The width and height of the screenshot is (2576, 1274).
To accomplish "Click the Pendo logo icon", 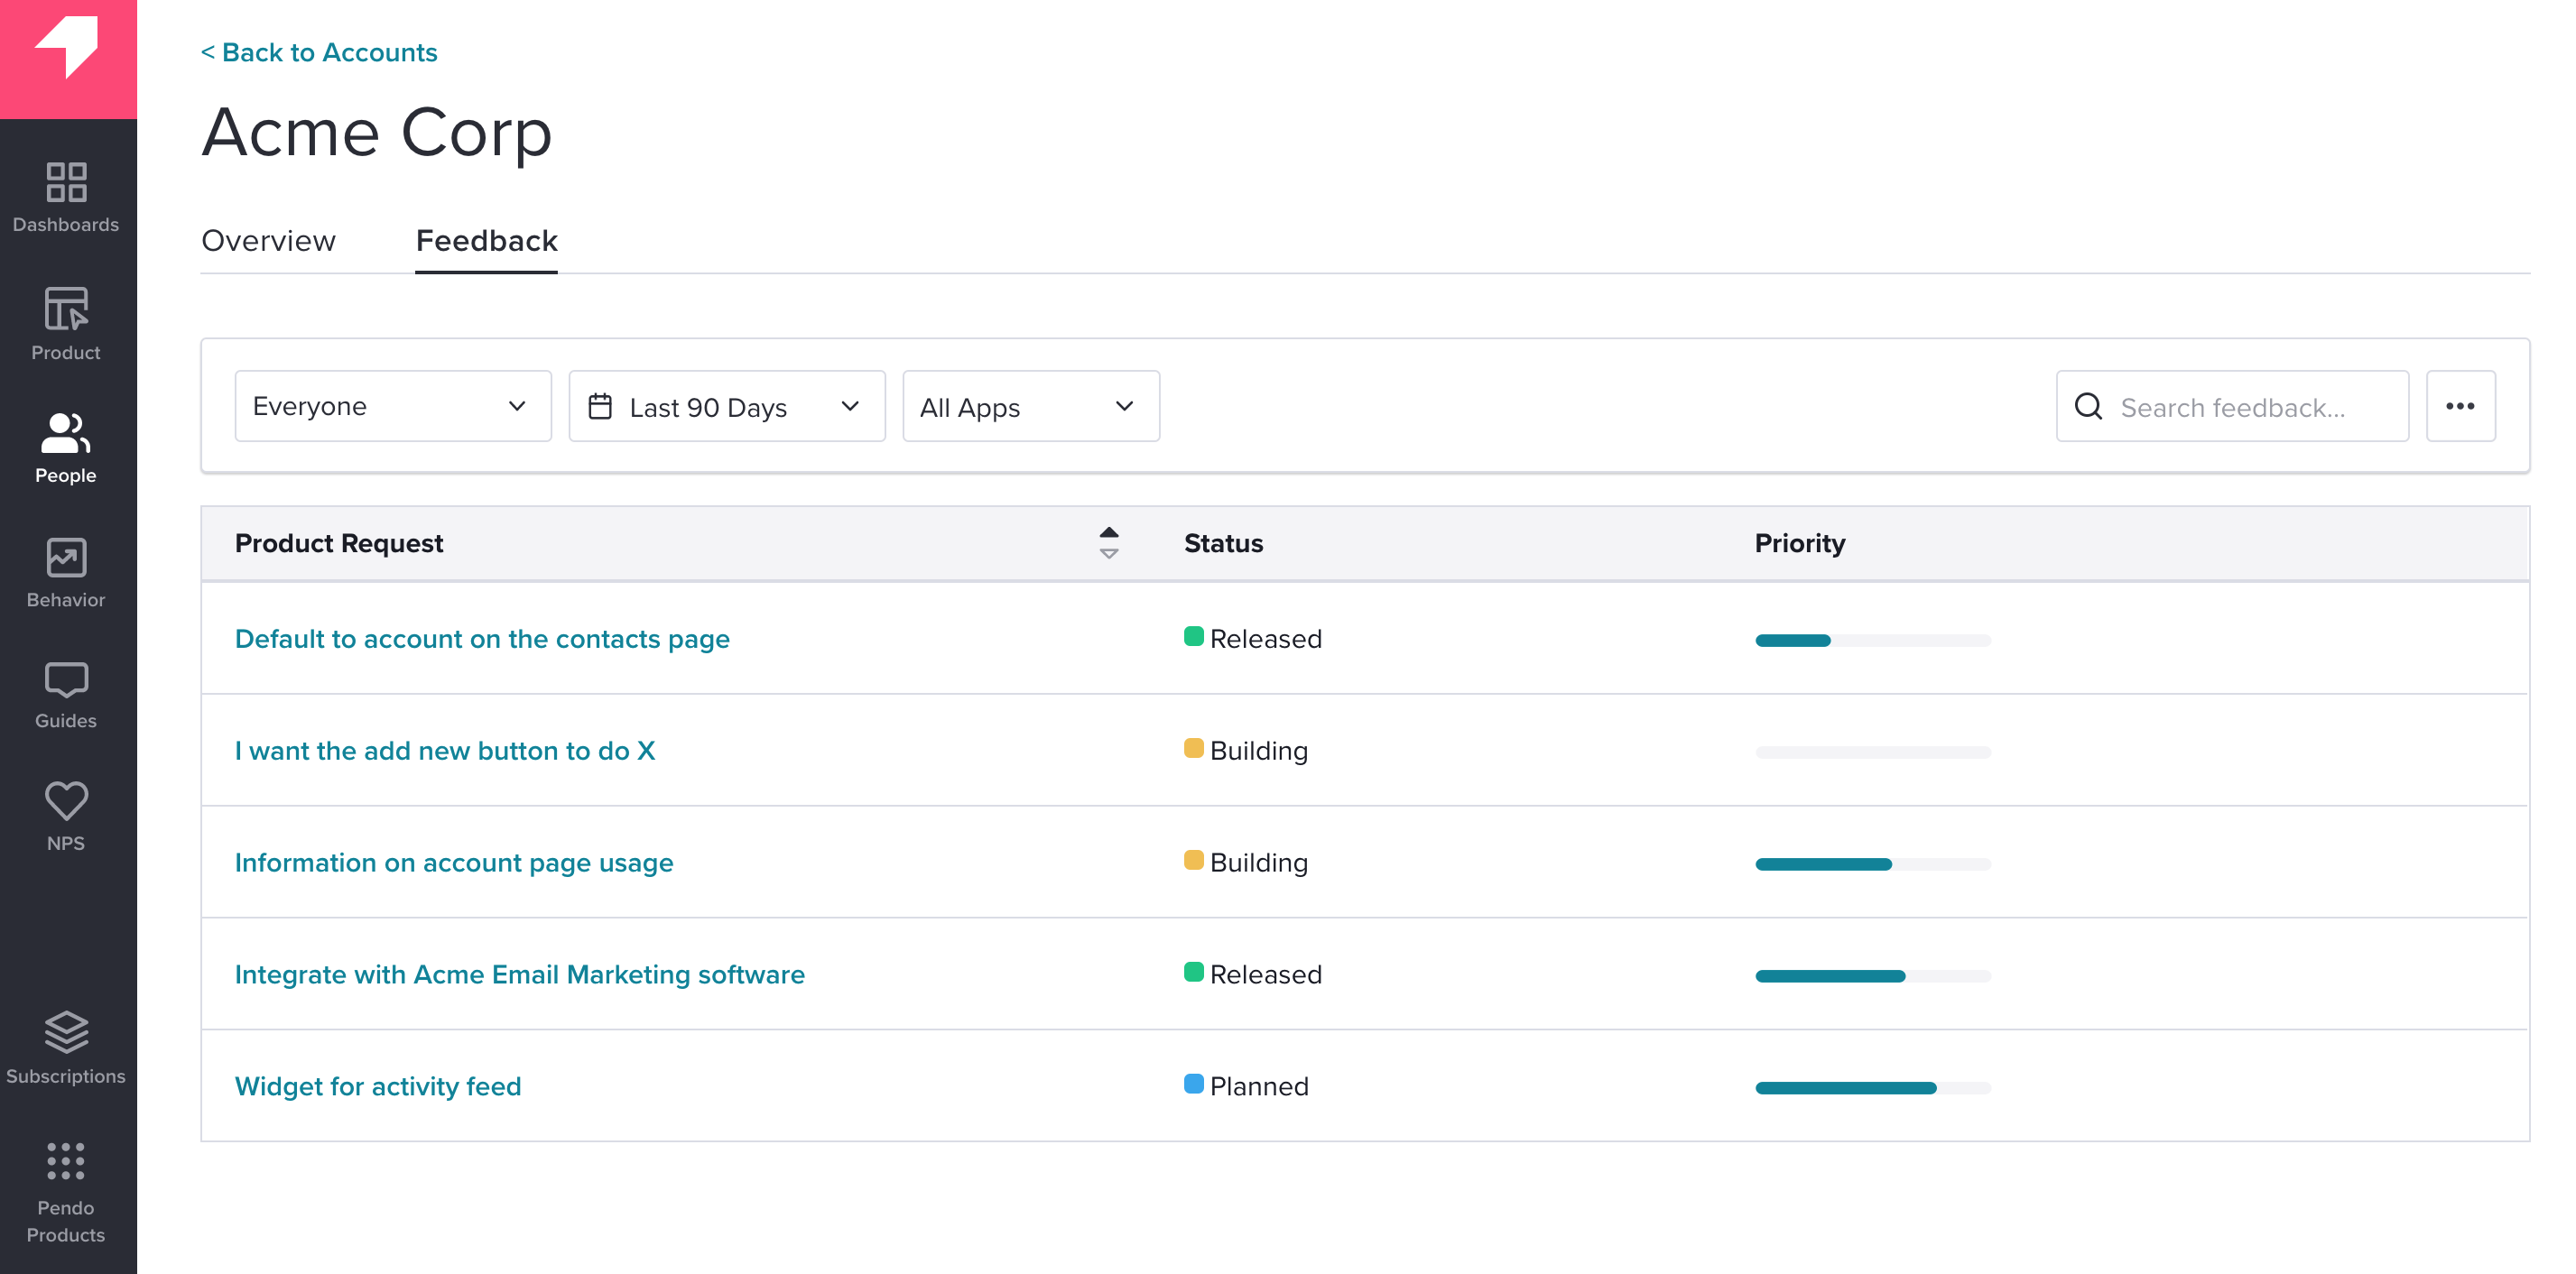I will coord(67,46).
